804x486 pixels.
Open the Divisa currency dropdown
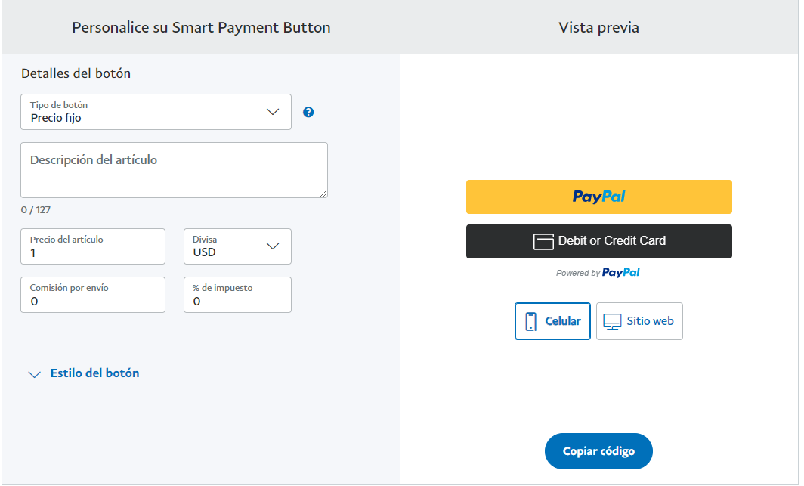(237, 246)
